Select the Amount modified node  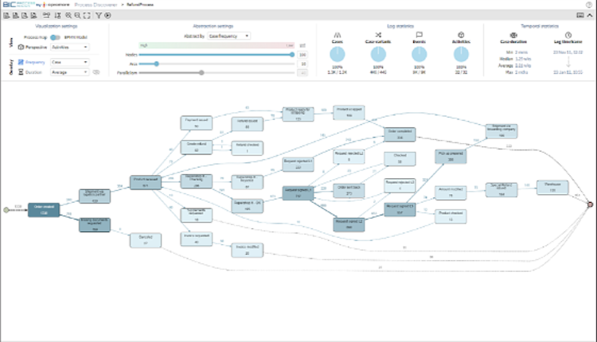[x=451, y=192]
